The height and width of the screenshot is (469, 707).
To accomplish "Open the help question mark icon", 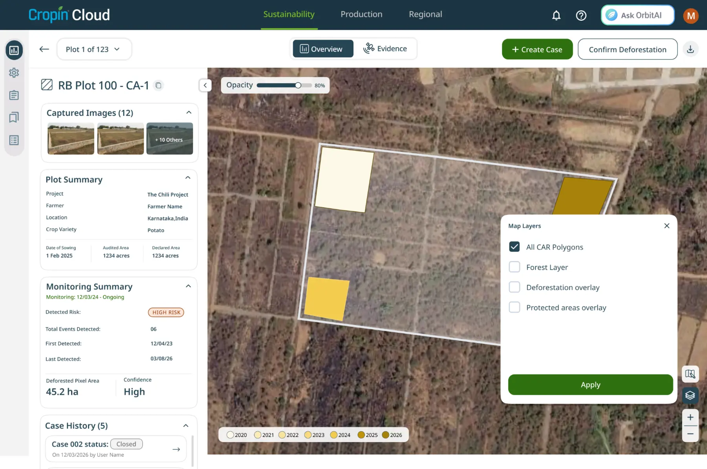I will pos(581,15).
